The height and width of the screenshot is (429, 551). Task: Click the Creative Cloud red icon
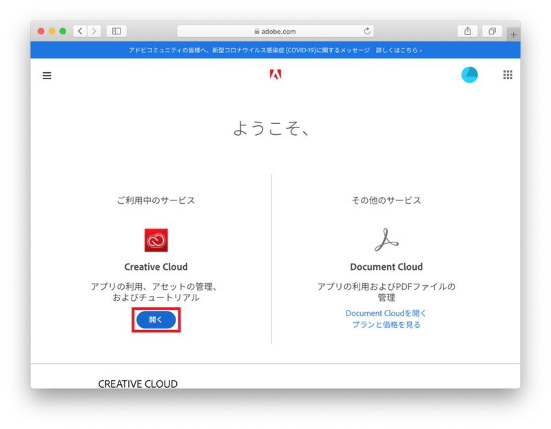pos(156,240)
